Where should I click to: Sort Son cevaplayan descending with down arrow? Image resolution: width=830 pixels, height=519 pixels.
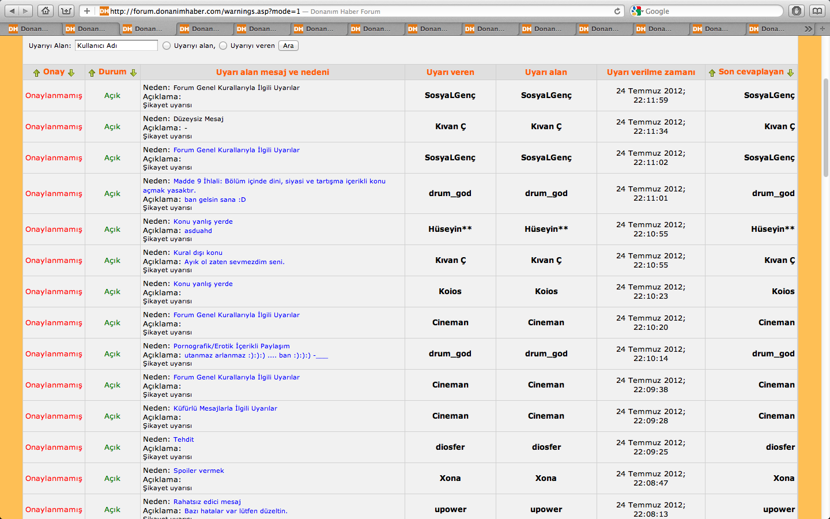pyautogui.click(x=790, y=73)
